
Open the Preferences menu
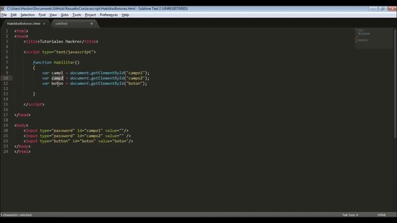[x=109, y=15]
